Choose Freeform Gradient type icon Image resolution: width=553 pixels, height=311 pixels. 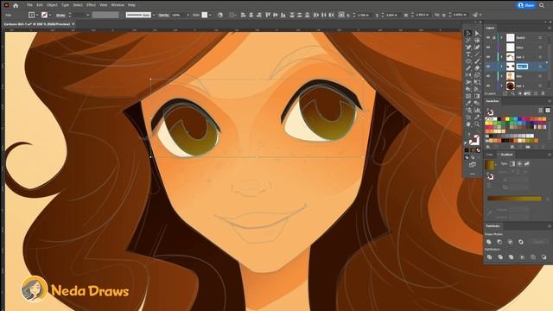[x=527, y=163]
